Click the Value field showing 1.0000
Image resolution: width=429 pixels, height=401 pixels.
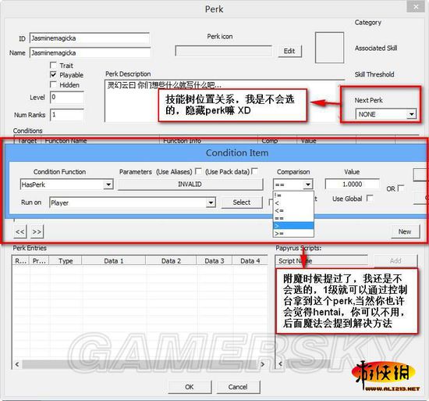tap(352, 184)
